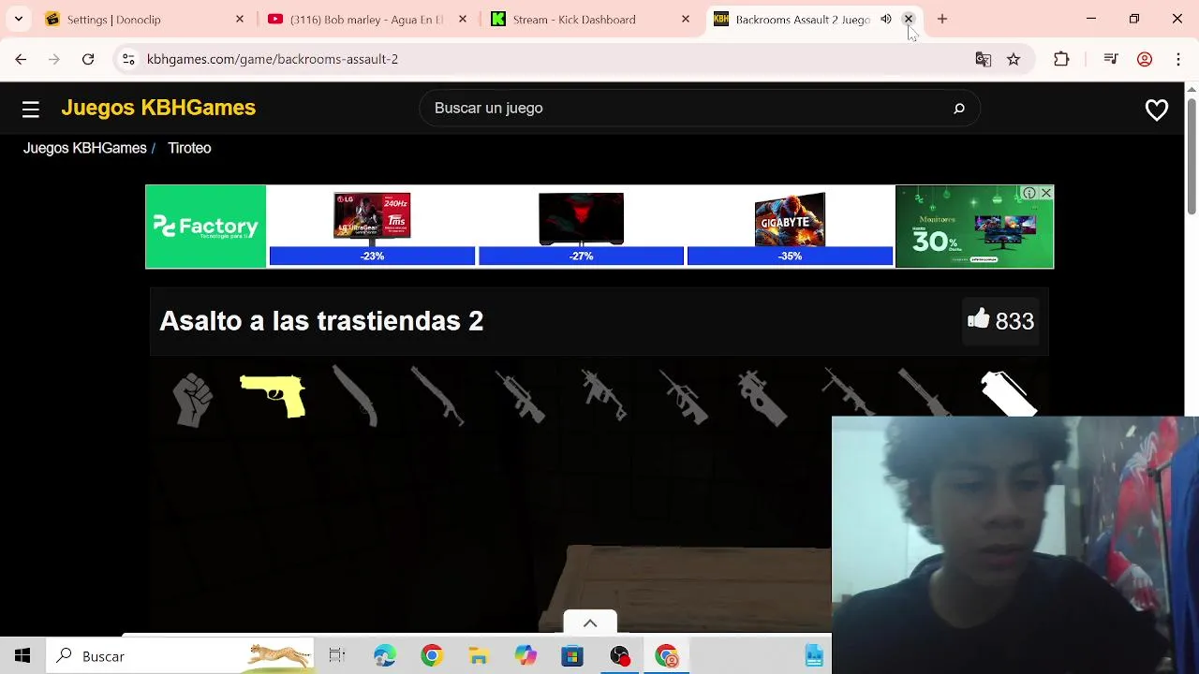This screenshot has width=1199, height=674.
Task: Open the Monitores 30% promo banner
Action: [x=974, y=227]
